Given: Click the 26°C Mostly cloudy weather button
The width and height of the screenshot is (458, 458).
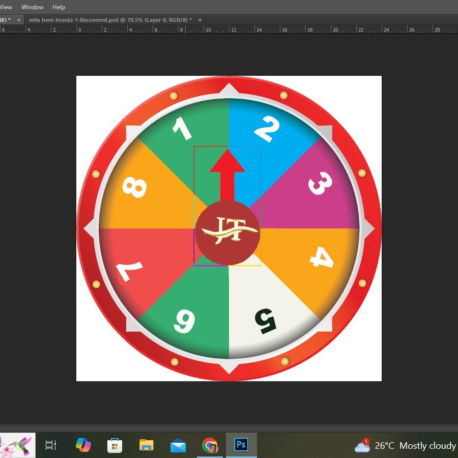Looking at the screenshot, I should [414, 445].
